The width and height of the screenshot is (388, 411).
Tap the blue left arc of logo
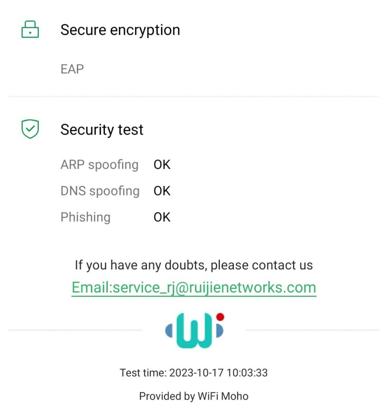click(x=169, y=331)
